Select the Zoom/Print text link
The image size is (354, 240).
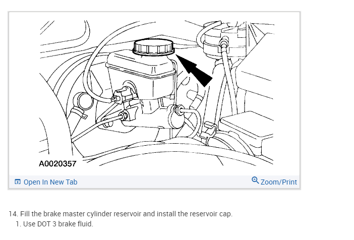pos(278,182)
